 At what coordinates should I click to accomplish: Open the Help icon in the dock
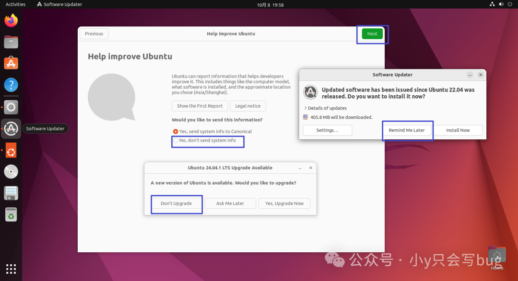point(11,85)
